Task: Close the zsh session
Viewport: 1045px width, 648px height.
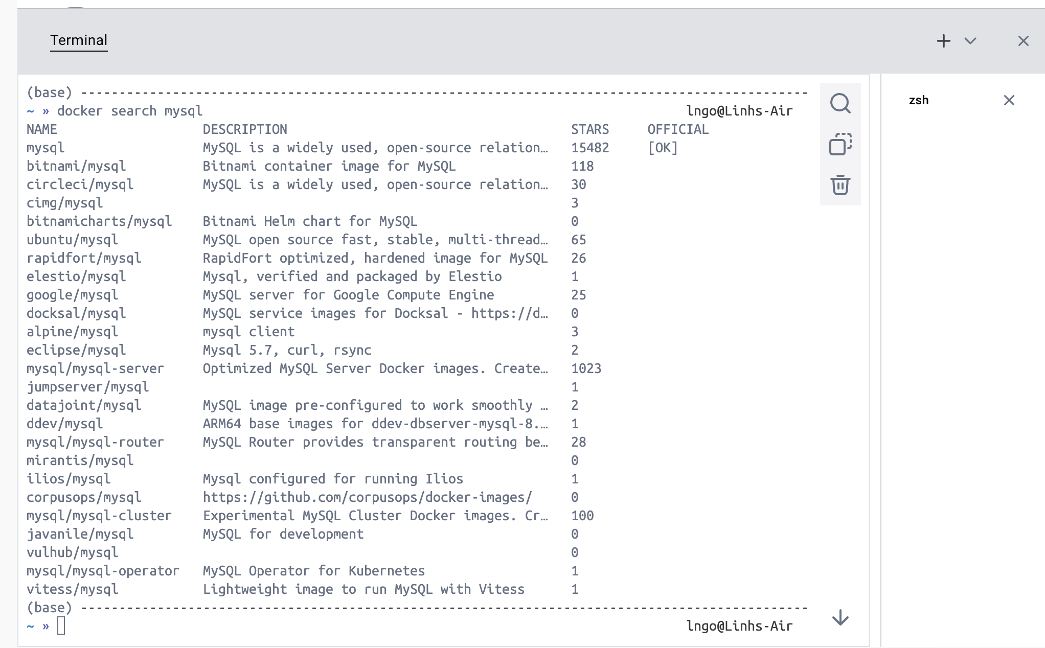Action: [1009, 100]
